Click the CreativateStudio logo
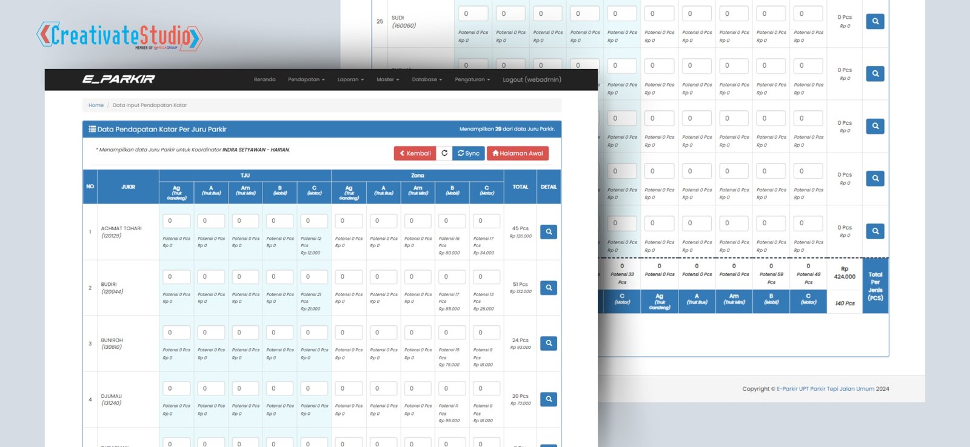The width and height of the screenshot is (970, 447). click(119, 36)
